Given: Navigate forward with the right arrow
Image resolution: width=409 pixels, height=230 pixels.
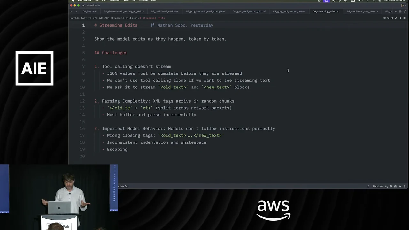Looking at the screenshot, I should click(x=76, y=11).
